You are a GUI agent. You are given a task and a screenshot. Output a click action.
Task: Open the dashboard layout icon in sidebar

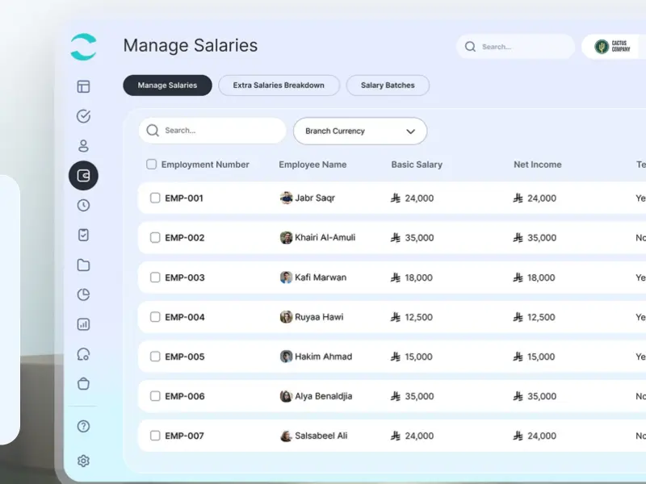coord(83,86)
